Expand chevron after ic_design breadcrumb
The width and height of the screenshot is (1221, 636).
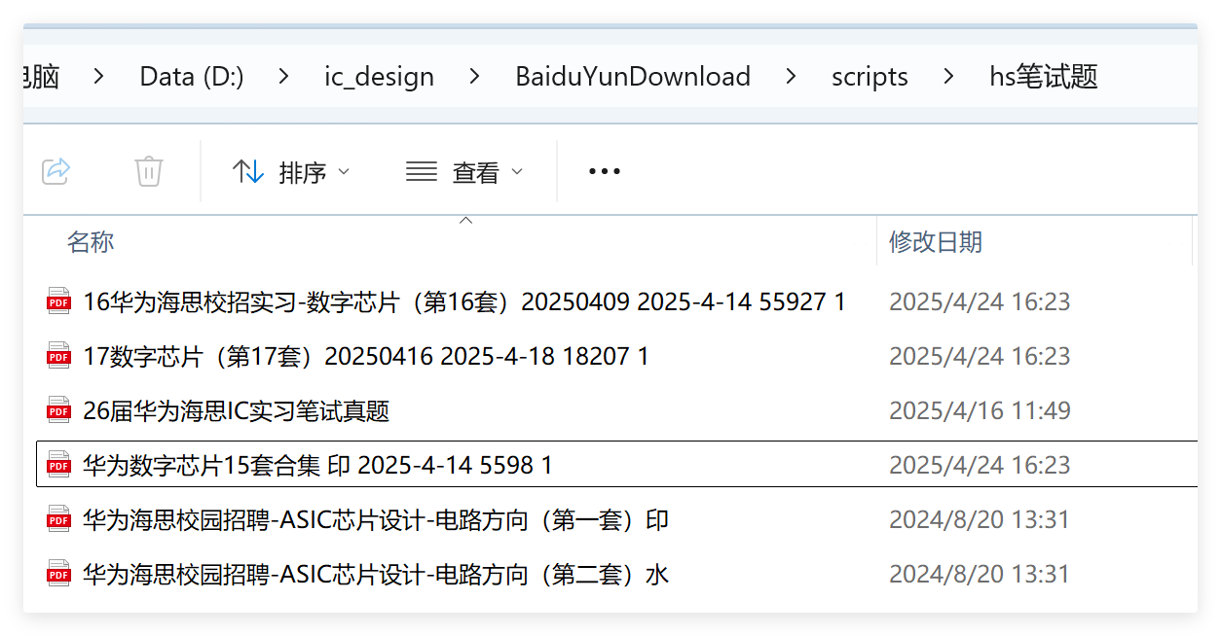[475, 76]
